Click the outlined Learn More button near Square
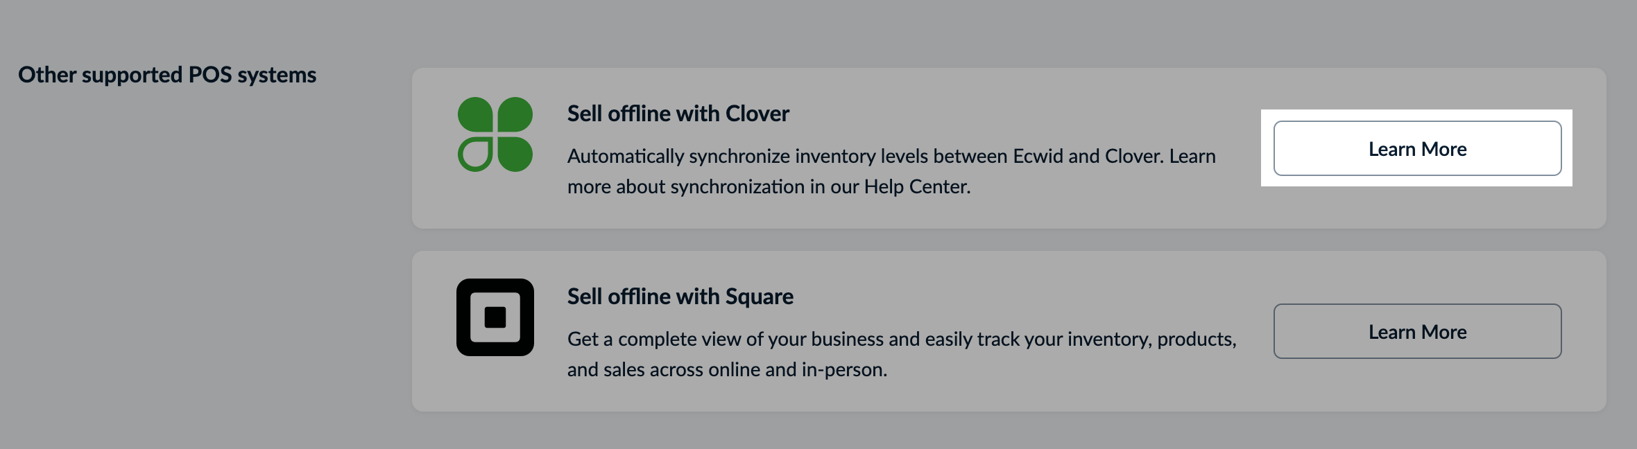The height and width of the screenshot is (449, 1637). point(1416,331)
